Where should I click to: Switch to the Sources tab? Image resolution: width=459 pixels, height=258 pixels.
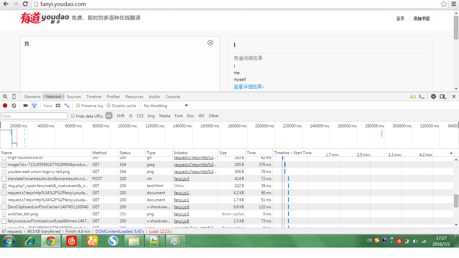pos(74,97)
